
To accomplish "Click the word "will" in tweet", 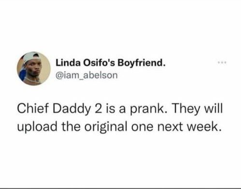I will (x=213, y=108).
